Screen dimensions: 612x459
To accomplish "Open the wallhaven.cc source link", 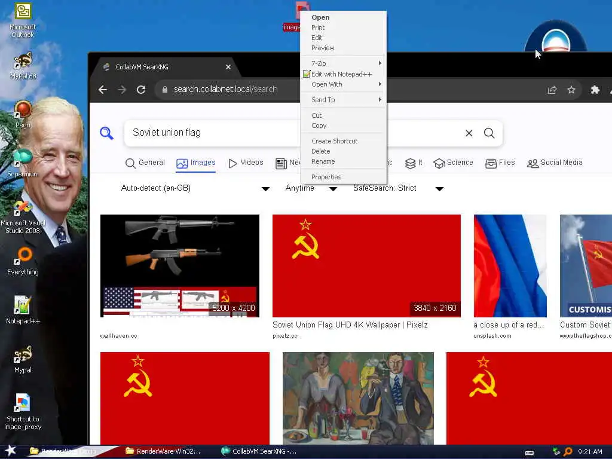I will (x=119, y=336).
